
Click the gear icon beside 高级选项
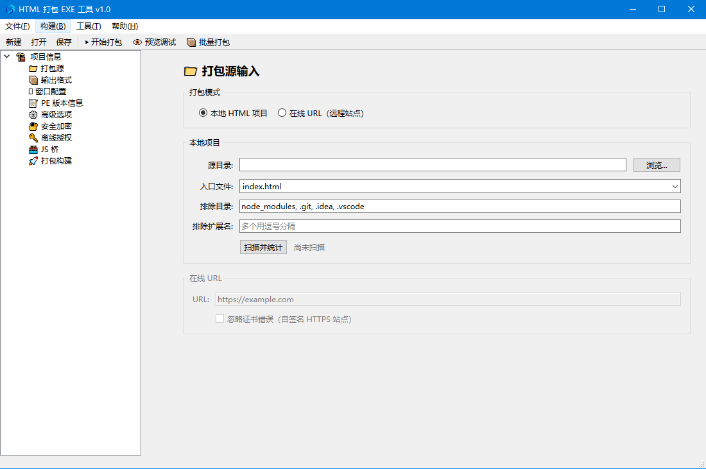coord(33,115)
